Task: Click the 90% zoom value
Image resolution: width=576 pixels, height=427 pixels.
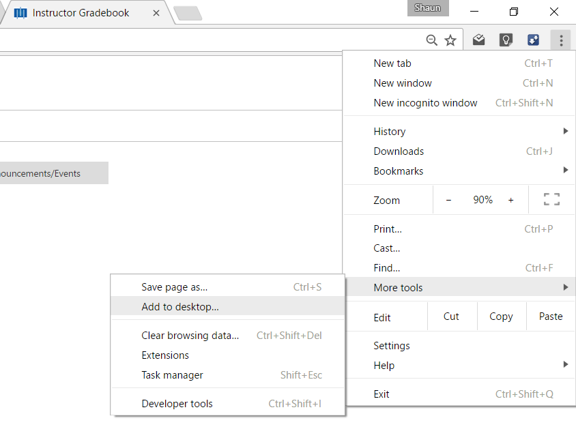Action: pyautogui.click(x=483, y=200)
